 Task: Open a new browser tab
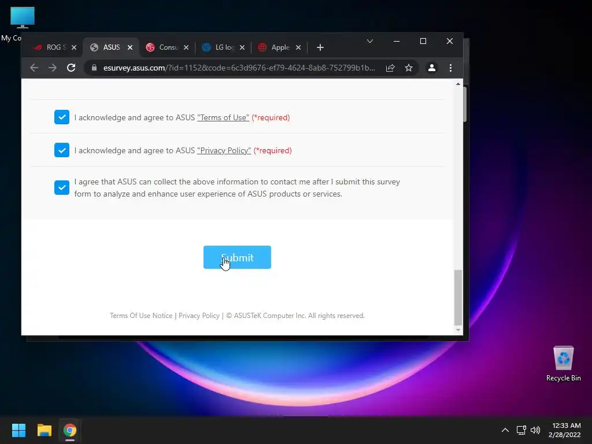pos(320,47)
